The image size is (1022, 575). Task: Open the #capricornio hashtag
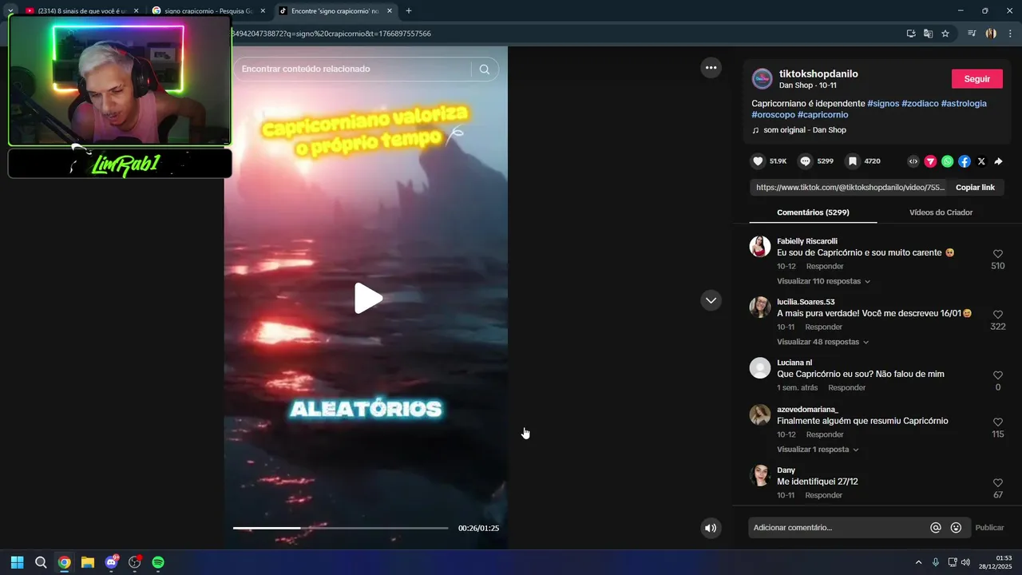click(822, 115)
